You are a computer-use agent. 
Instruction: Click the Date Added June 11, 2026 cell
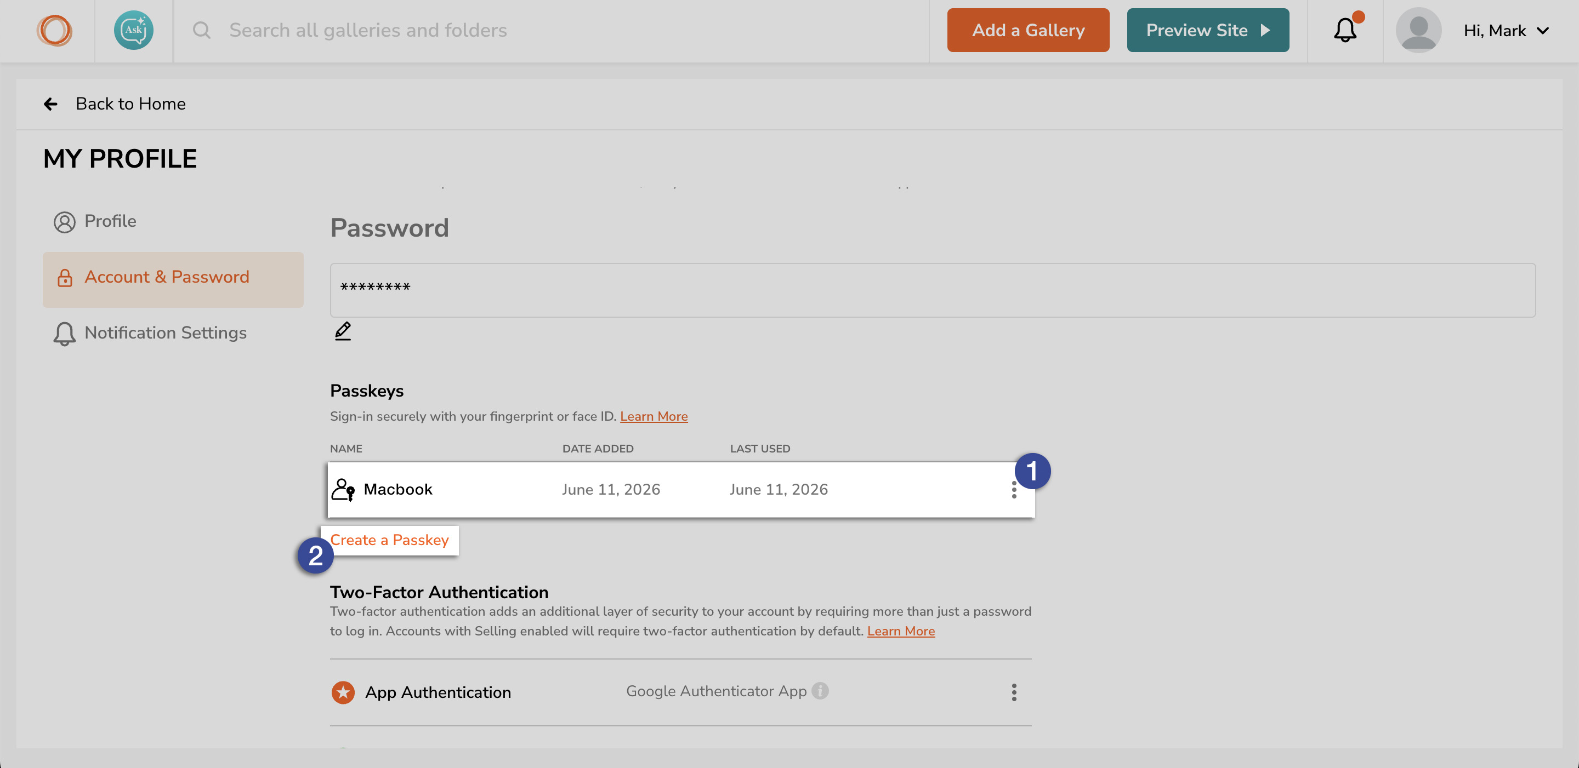pos(611,489)
